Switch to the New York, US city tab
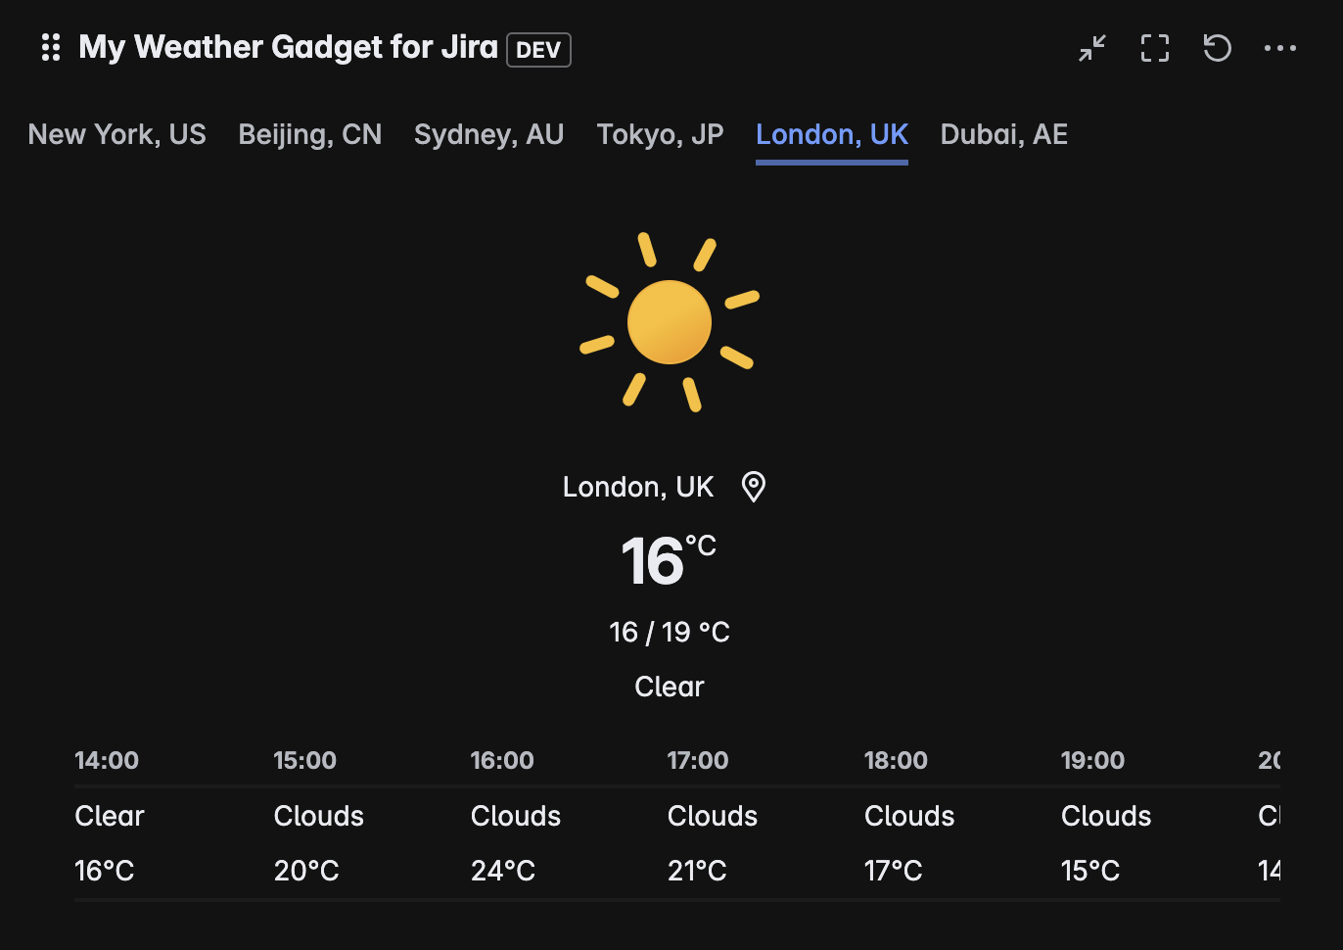Image resolution: width=1343 pixels, height=950 pixels. [x=116, y=134]
